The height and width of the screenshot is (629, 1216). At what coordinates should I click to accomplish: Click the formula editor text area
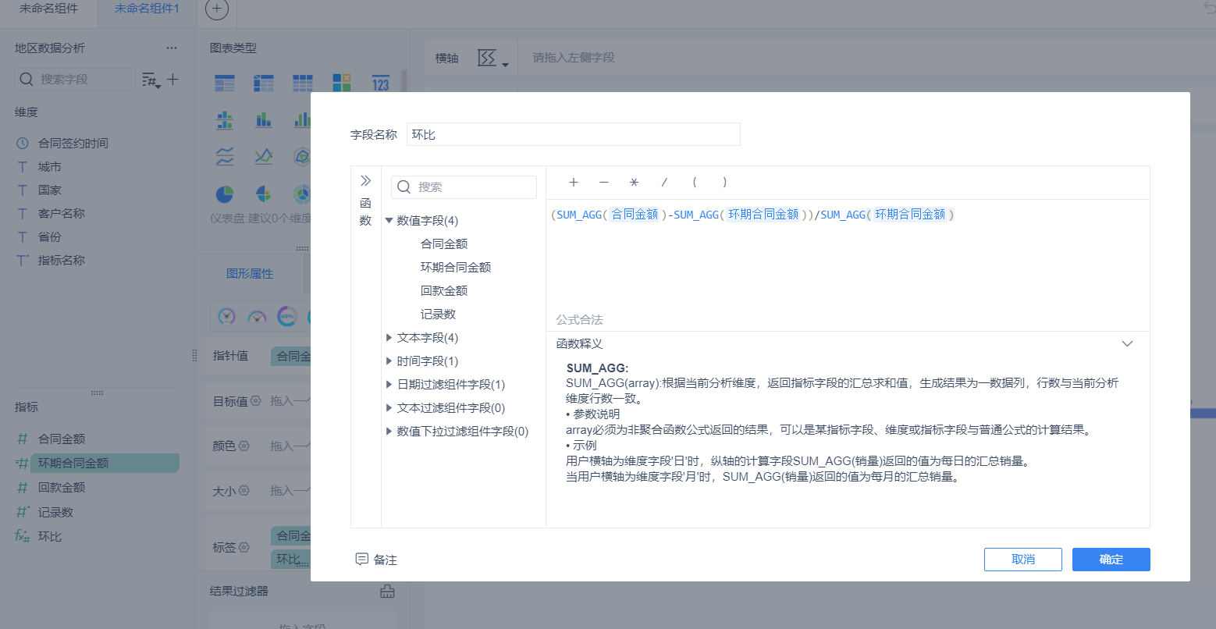848,258
